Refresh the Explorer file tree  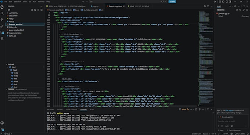[x=38, y=10]
